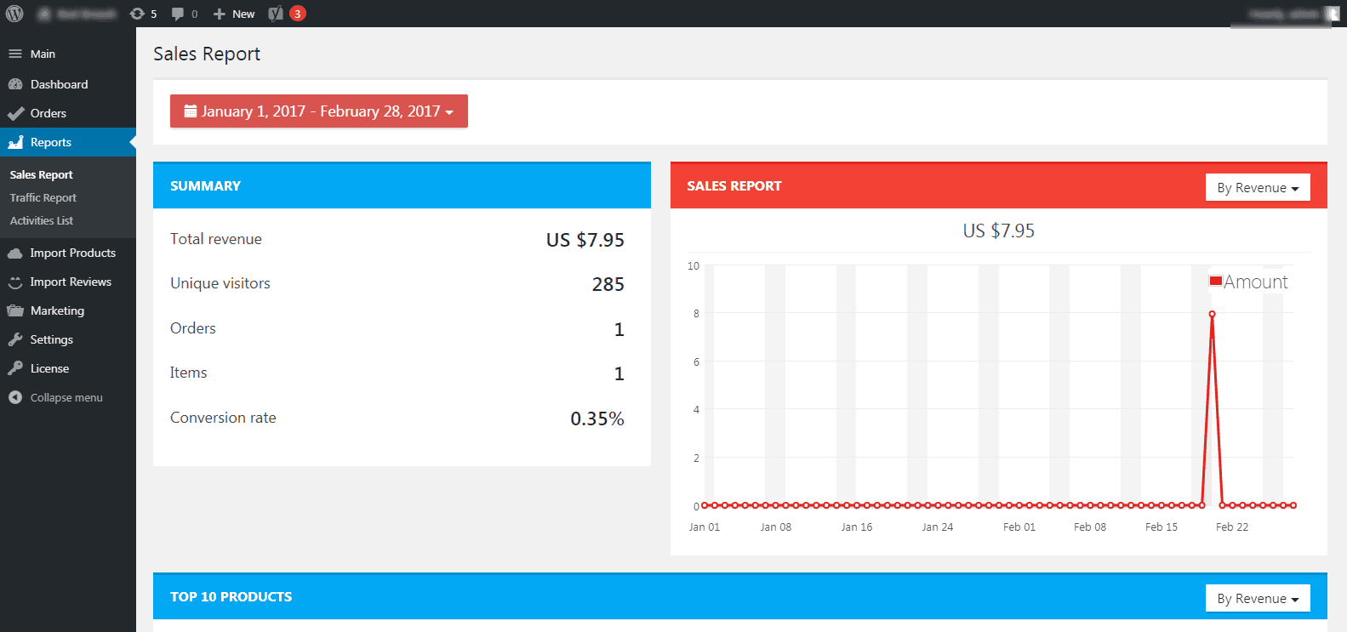Expand Top 10 Products By Revenue dropdown
Image resolution: width=1347 pixels, height=632 pixels.
pos(1257,599)
